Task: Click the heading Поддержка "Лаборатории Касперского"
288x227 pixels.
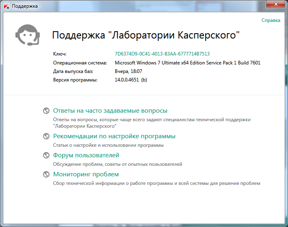Action: point(146,35)
